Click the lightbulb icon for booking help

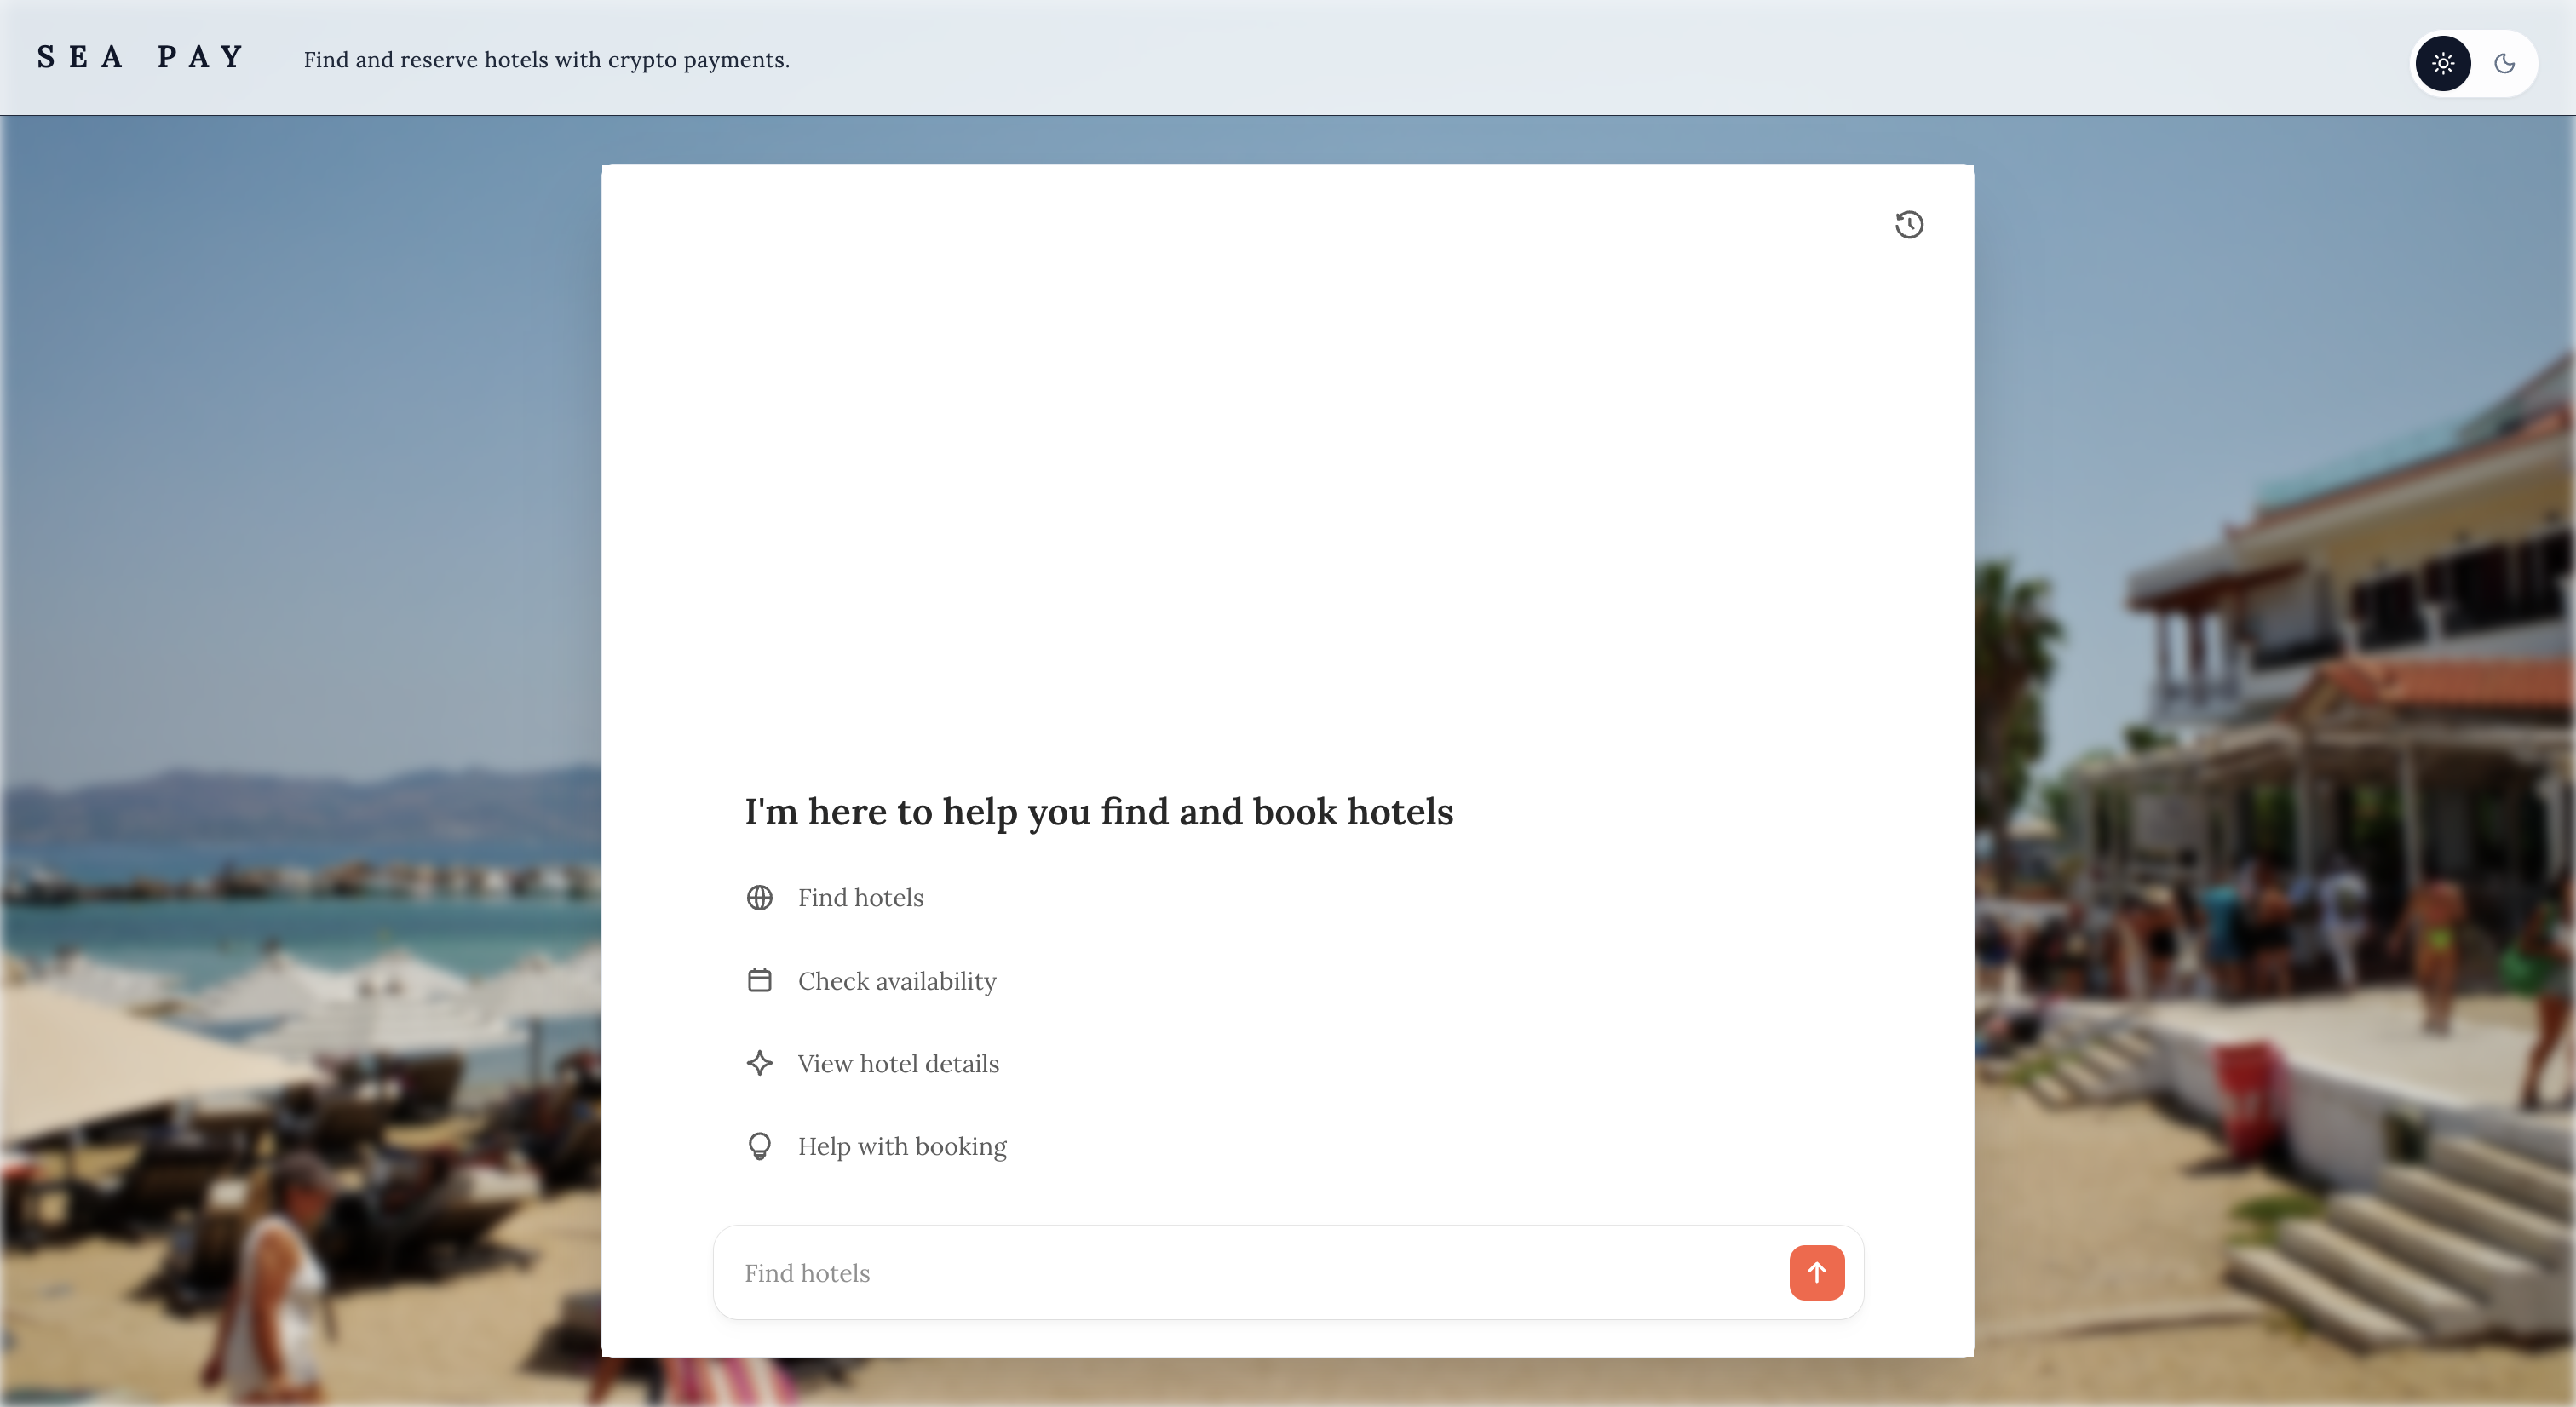[759, 1146]
